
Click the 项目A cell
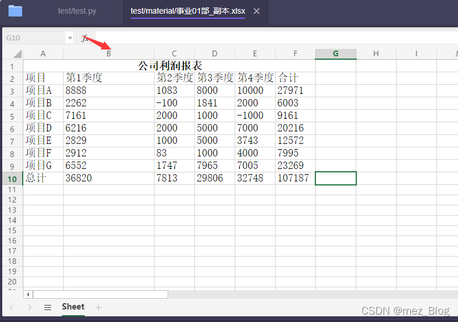point(43,90)
